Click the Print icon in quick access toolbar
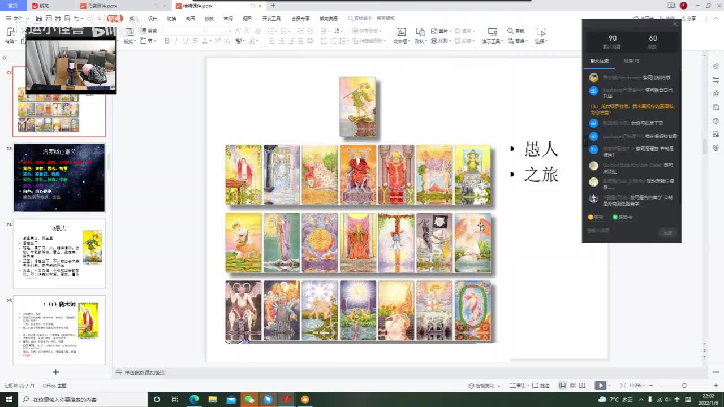 coord(58,19)
